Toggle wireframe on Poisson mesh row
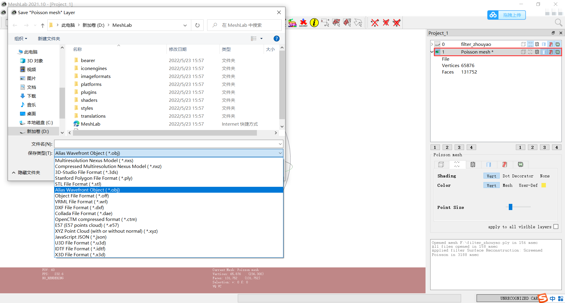The height and width of the screenshot is (303, 565). tap(537, 52)
